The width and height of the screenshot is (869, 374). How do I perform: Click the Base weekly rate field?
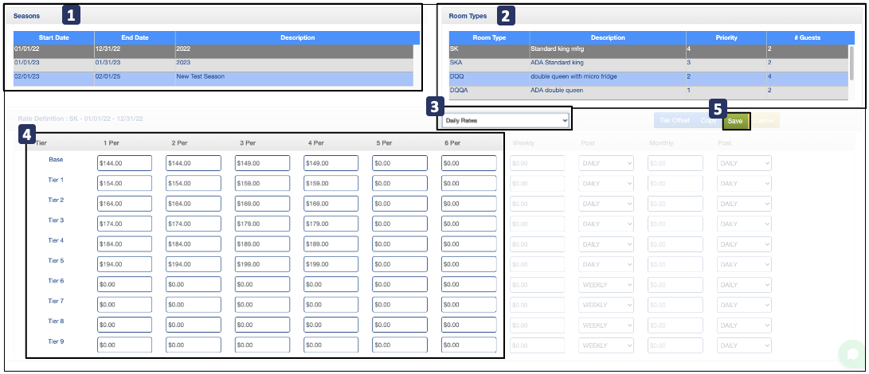click(x=537, y=163)
